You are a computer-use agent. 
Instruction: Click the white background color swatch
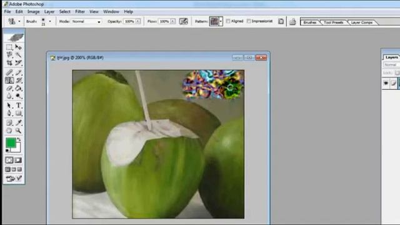(17, 149)
